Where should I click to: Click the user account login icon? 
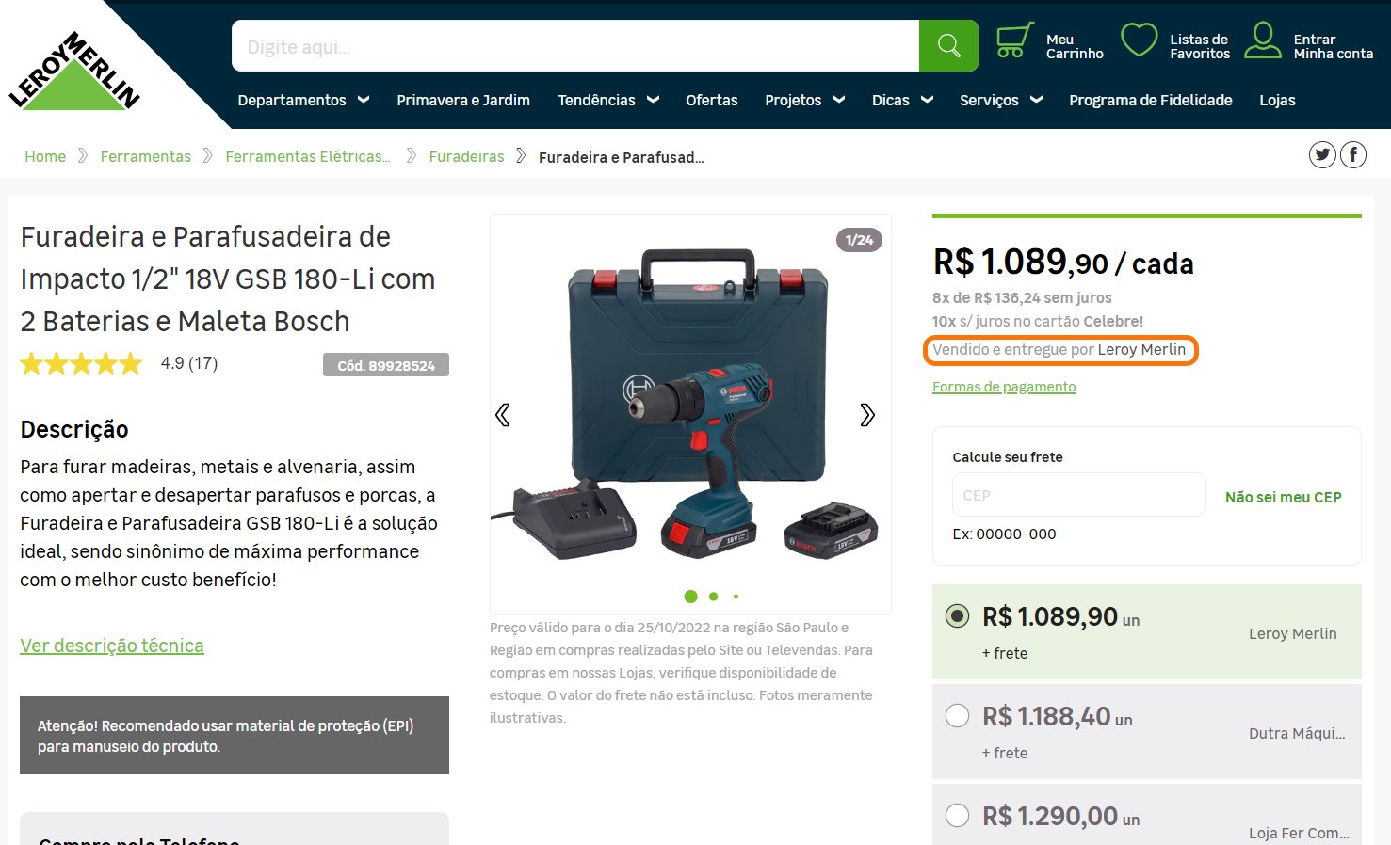[x=1263, y=40]
